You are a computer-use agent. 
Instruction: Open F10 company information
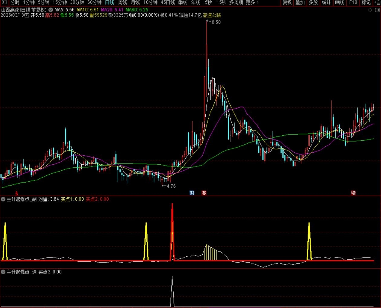point(353,2)
